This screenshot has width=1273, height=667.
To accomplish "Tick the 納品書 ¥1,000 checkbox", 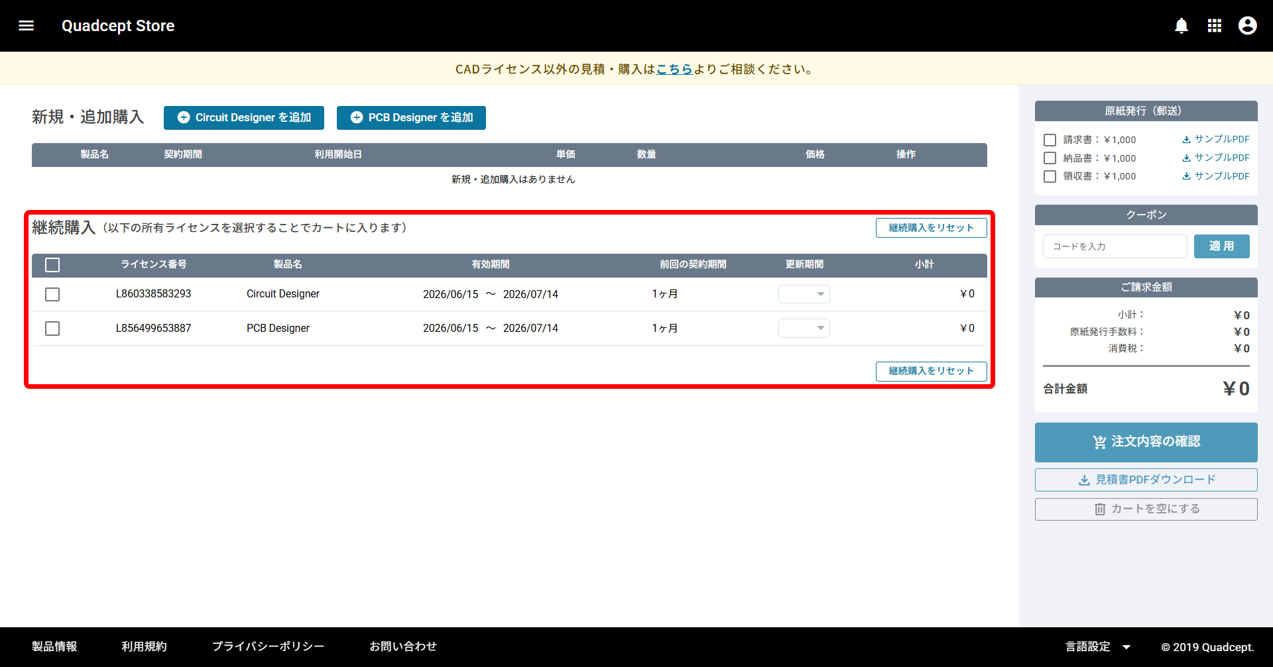I will (x=1050, y=158).
